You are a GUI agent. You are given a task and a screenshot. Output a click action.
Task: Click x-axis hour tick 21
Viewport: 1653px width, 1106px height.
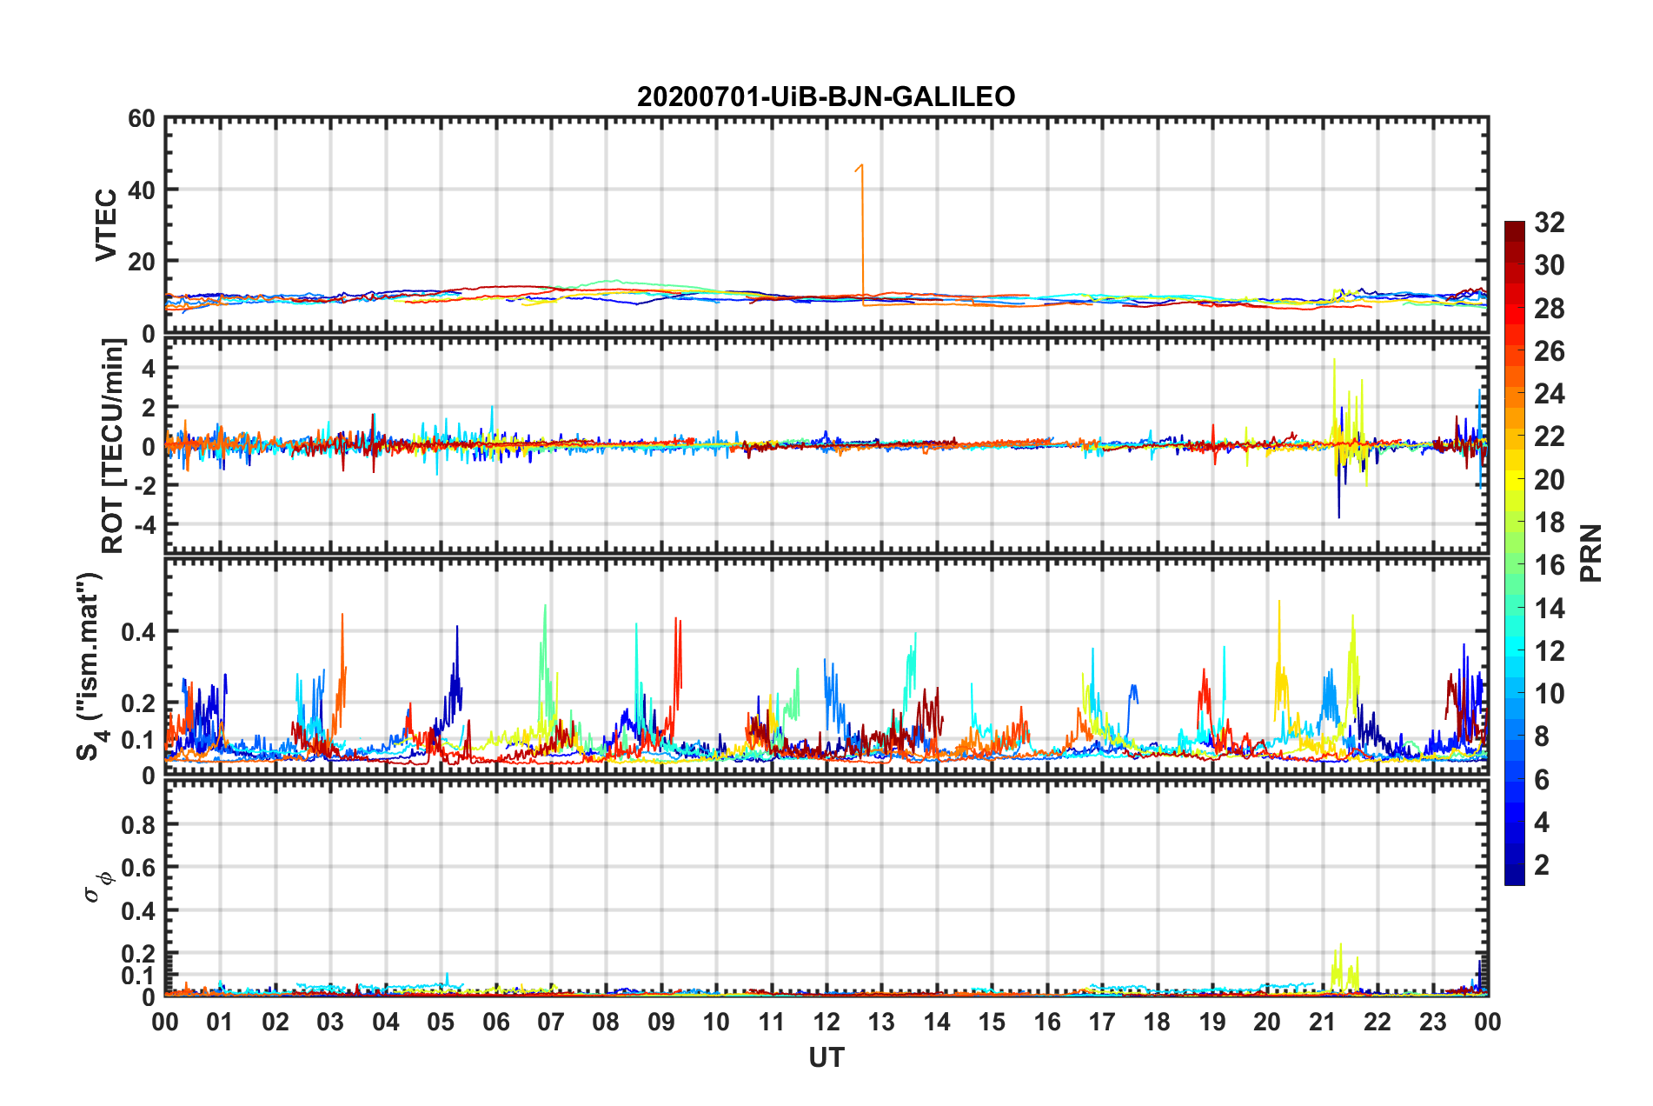tap(1323, 1023)
